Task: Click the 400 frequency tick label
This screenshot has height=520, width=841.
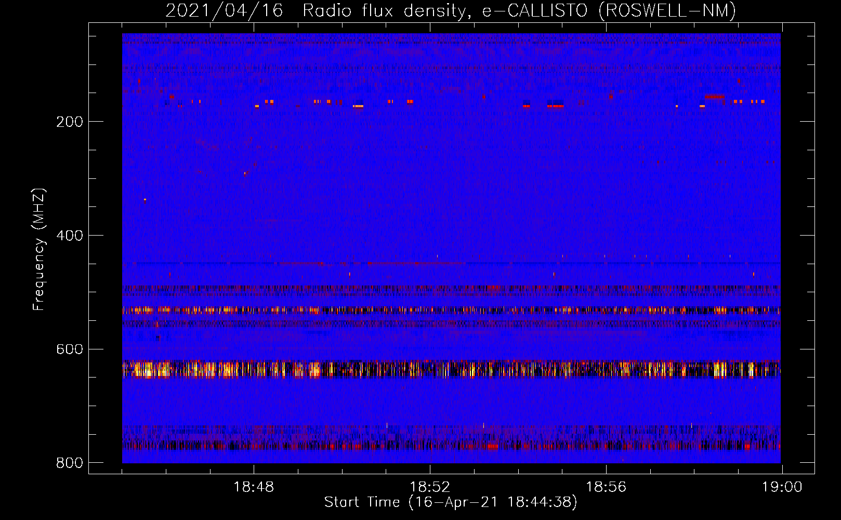Action: 70,236
